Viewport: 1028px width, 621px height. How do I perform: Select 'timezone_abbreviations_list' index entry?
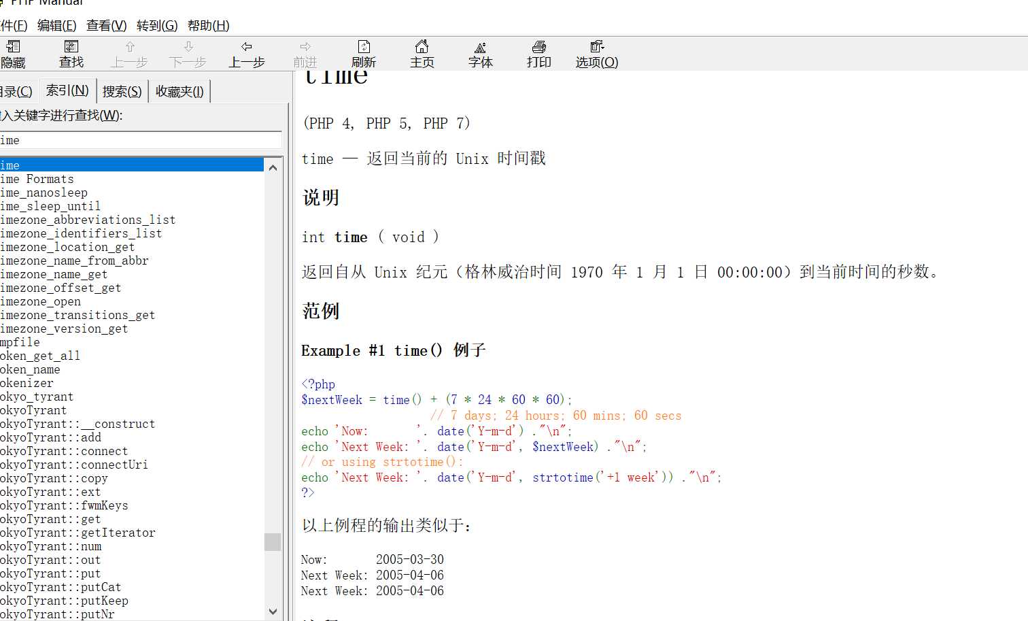pos(88,220)
